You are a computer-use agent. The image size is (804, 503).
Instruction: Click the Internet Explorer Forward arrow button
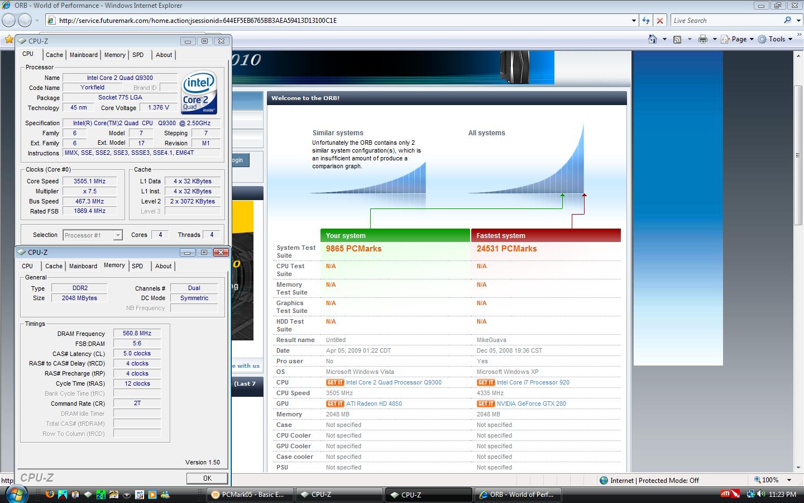click(x=25, y=21)
